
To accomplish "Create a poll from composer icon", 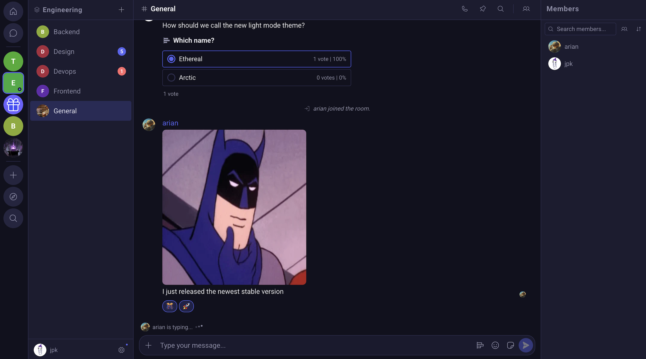I will click(x=480, y=345).
